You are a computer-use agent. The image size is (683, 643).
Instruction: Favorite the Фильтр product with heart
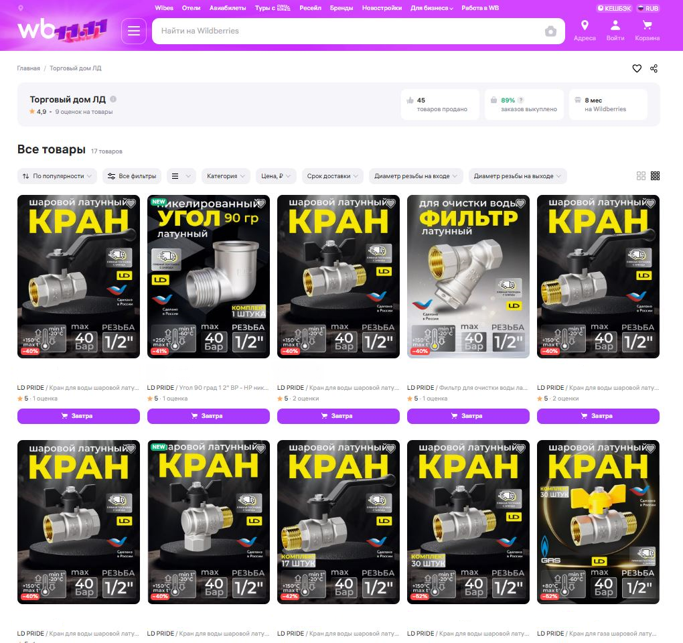pyautogui.click(x=520, y=204)
